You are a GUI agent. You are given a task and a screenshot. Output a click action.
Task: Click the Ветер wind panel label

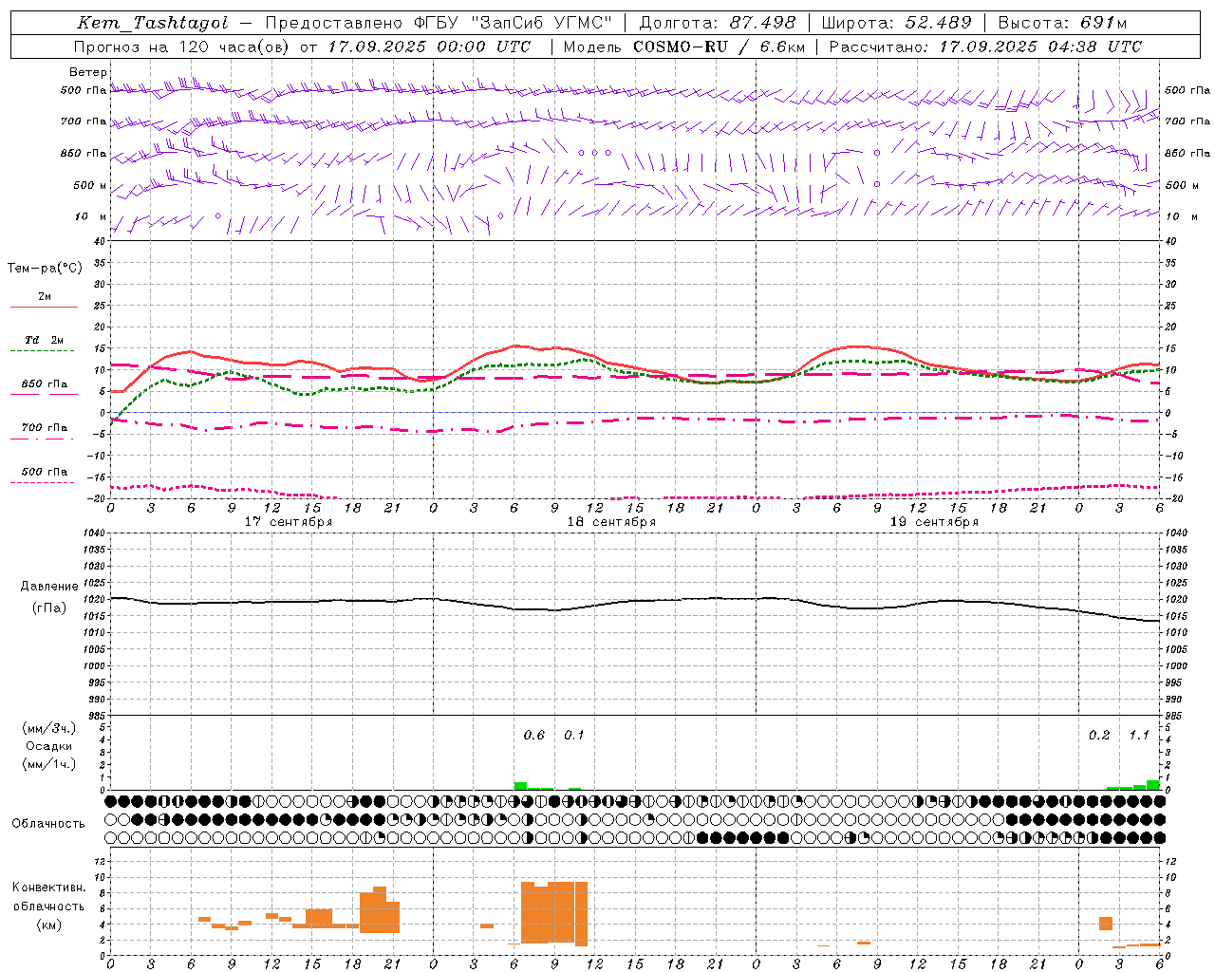[87, 72]
